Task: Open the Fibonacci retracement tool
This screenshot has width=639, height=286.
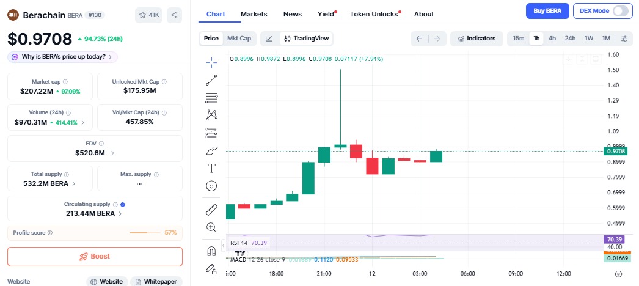Action: coord(211,97)
